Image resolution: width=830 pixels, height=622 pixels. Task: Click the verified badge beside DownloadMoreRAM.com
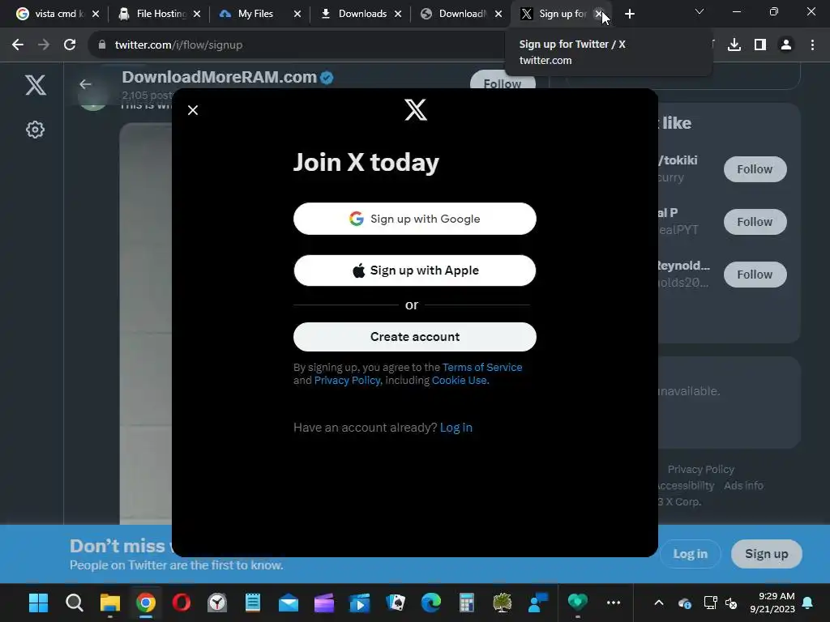coord(327,78)
